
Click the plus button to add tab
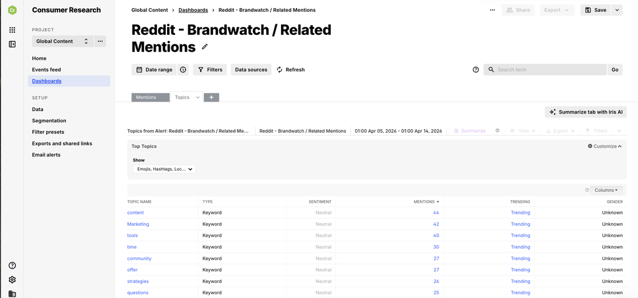[212, 97]
